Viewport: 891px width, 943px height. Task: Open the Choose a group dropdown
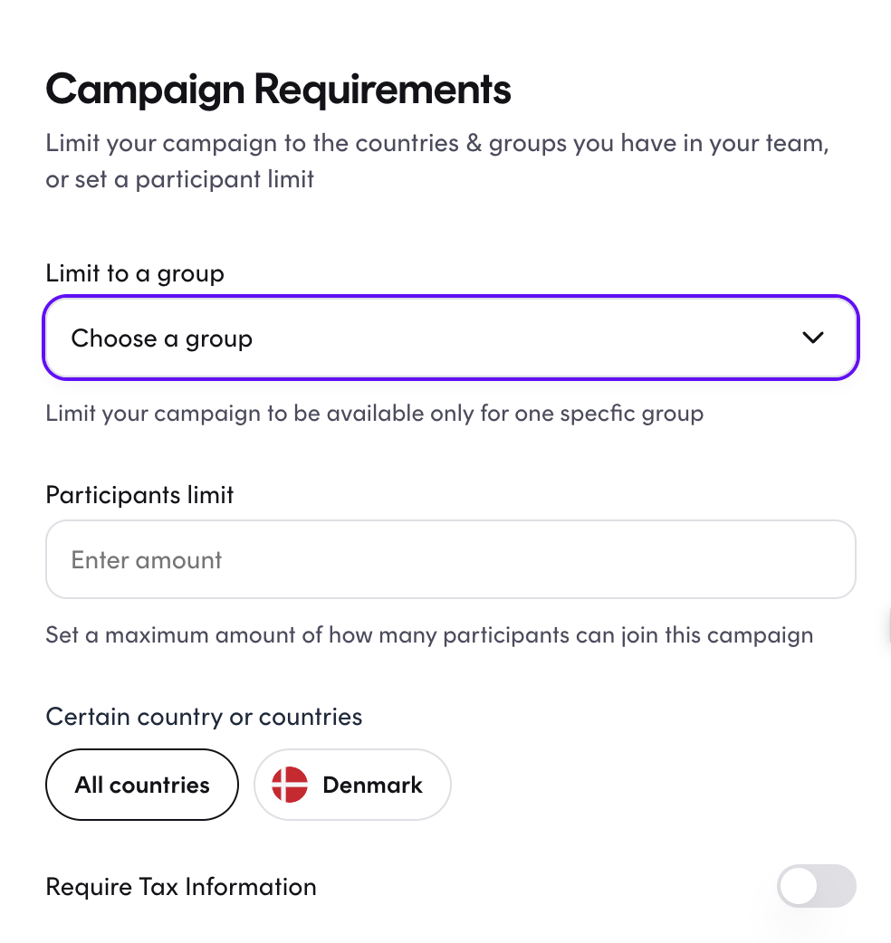451,338
